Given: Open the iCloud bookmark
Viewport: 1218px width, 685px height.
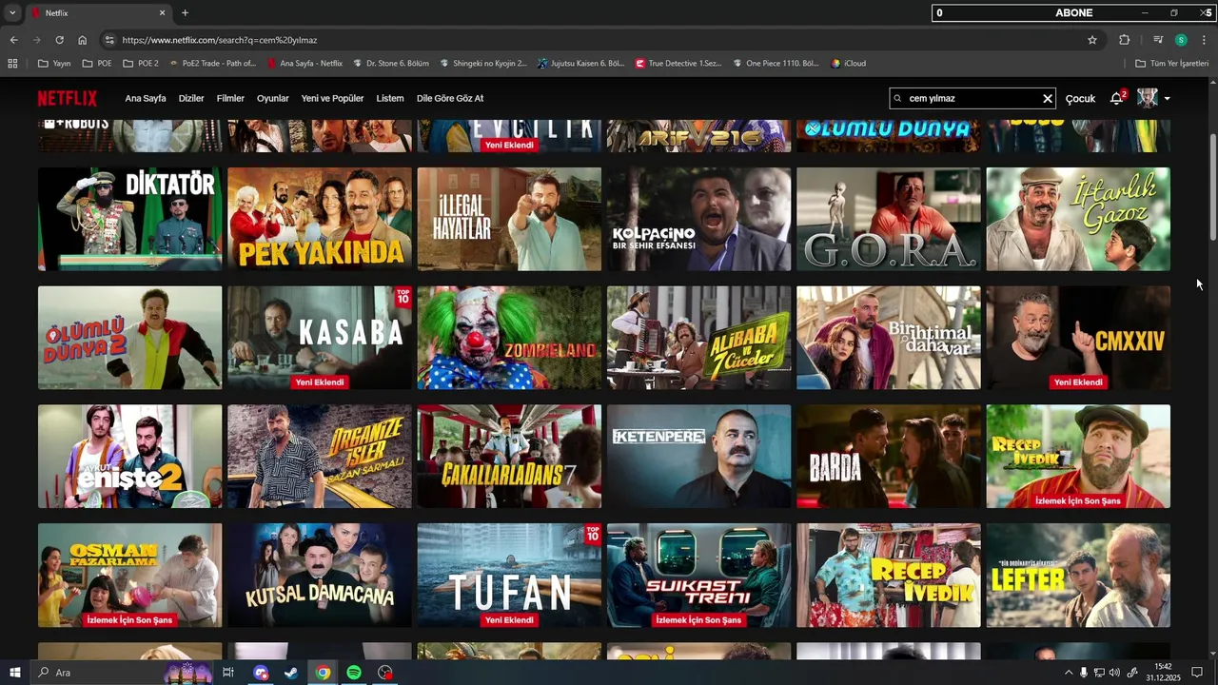Looking at the screenshot, I should click(x=848, y=64).
